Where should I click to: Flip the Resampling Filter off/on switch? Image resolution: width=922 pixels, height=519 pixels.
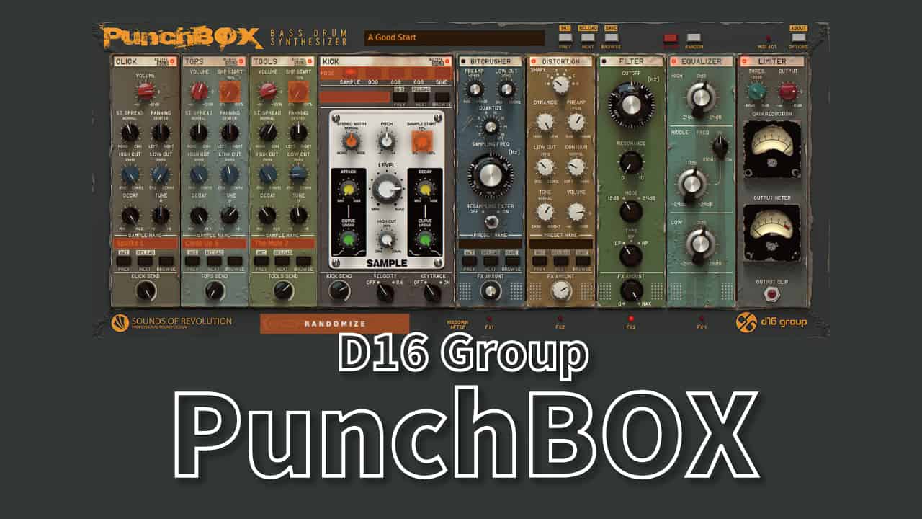[x=490, y=221]
